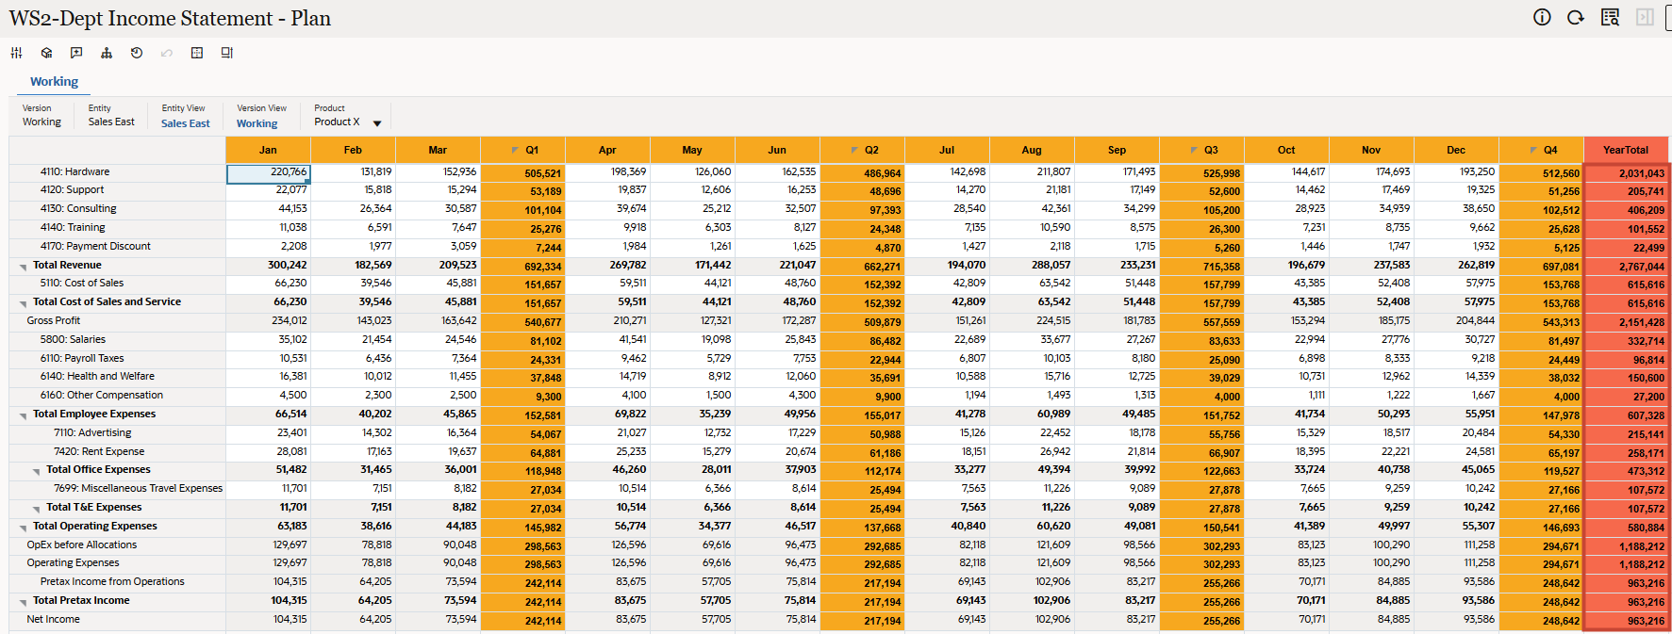Click Salaries Q3 value 83,633

1201,341
